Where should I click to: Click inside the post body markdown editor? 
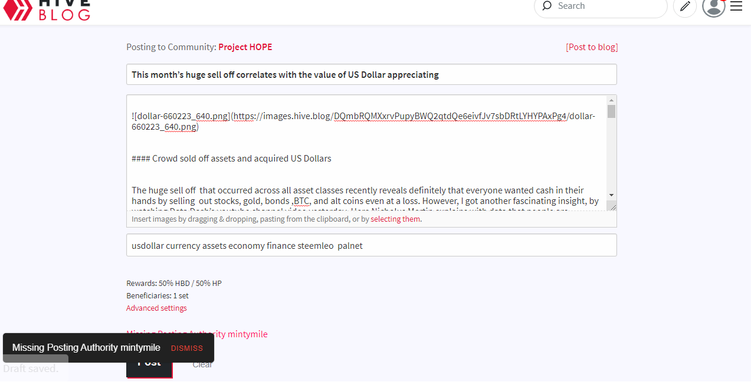coord(366,153)
